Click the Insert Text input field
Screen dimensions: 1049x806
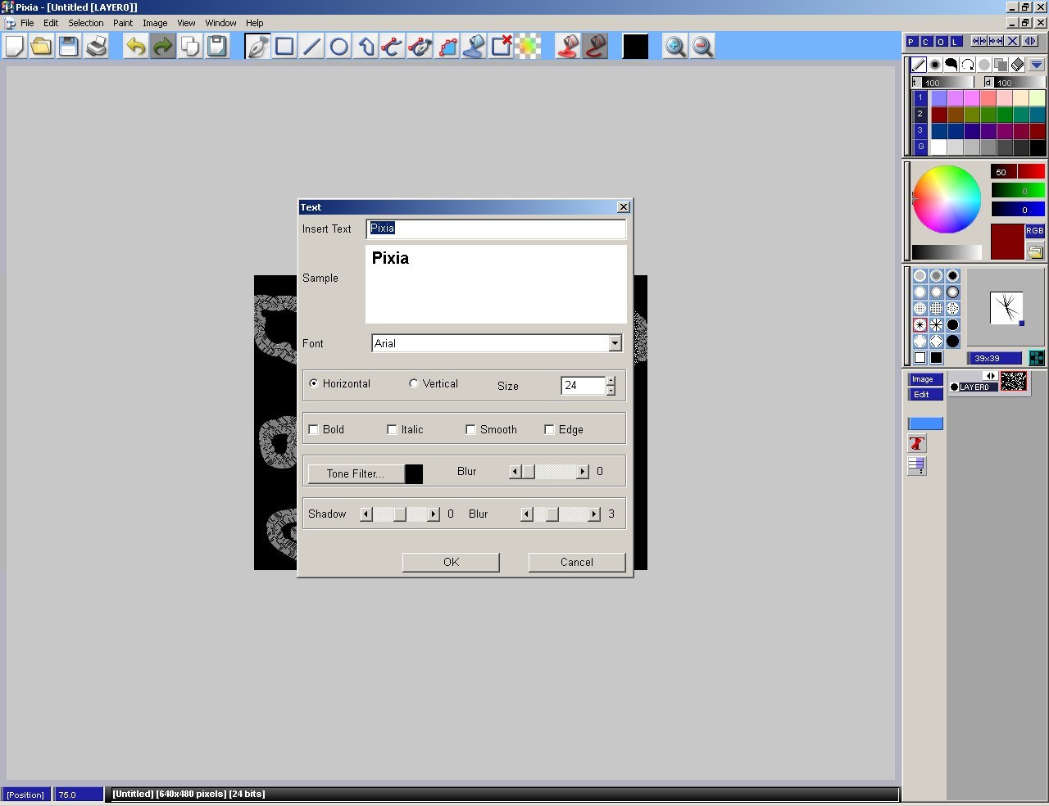[496, 229]
